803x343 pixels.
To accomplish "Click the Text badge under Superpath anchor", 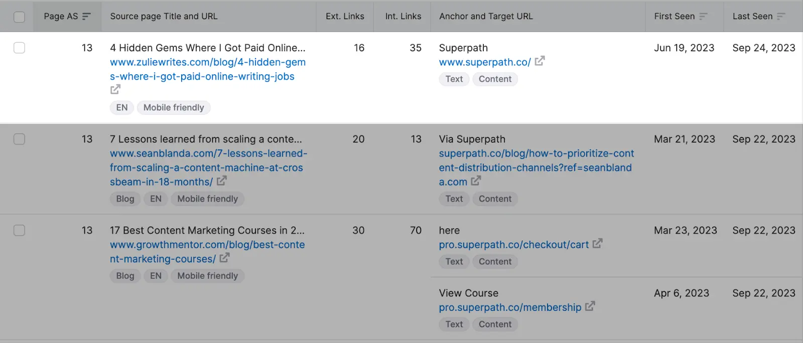I will click(454, 79).
